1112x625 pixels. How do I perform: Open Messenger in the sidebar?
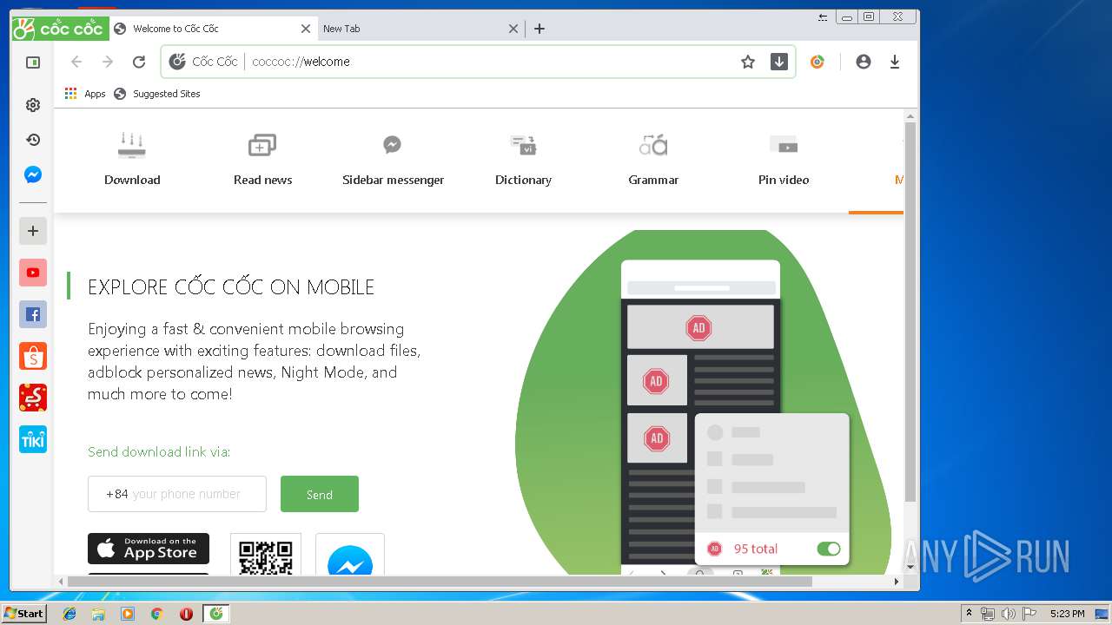point(33,174)
